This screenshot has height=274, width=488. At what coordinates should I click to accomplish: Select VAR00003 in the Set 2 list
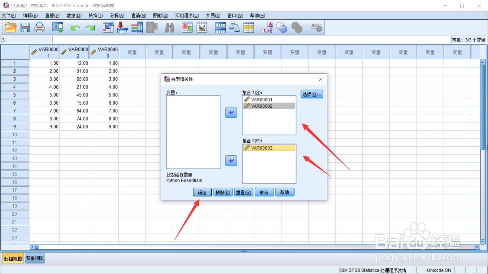(269, 148)
